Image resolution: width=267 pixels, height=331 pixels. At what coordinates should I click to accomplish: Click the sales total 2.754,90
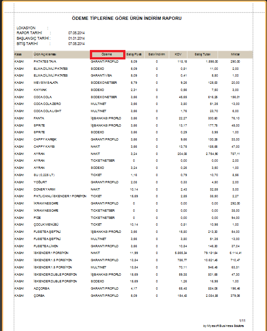click(212, 154)
